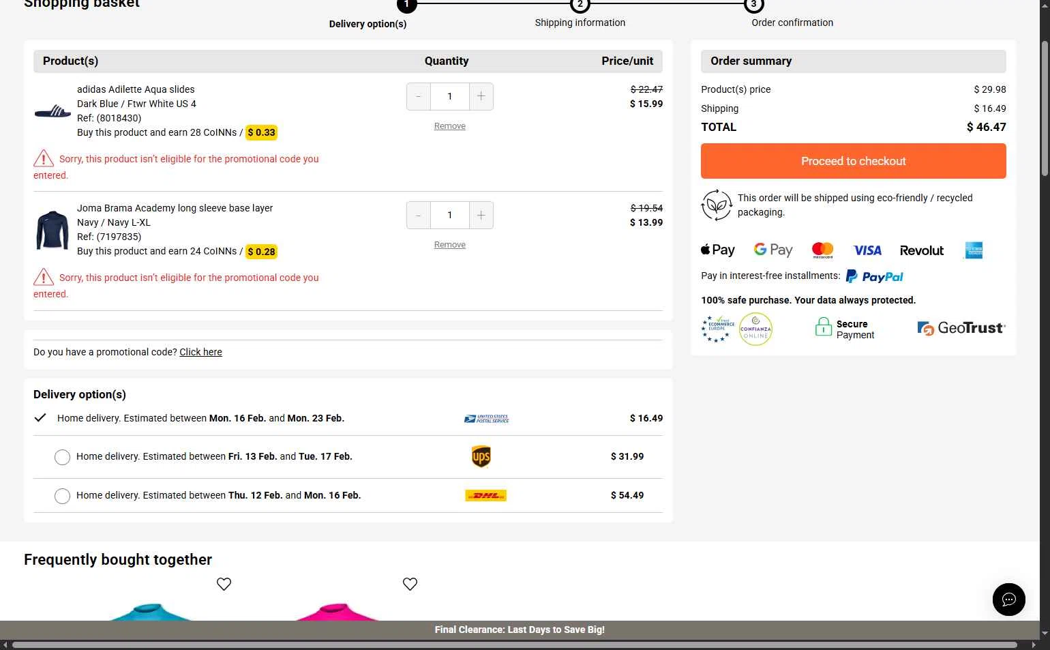Click the Revolut logo
This screenshot has height=650, width=1050.
pos(922,250)
